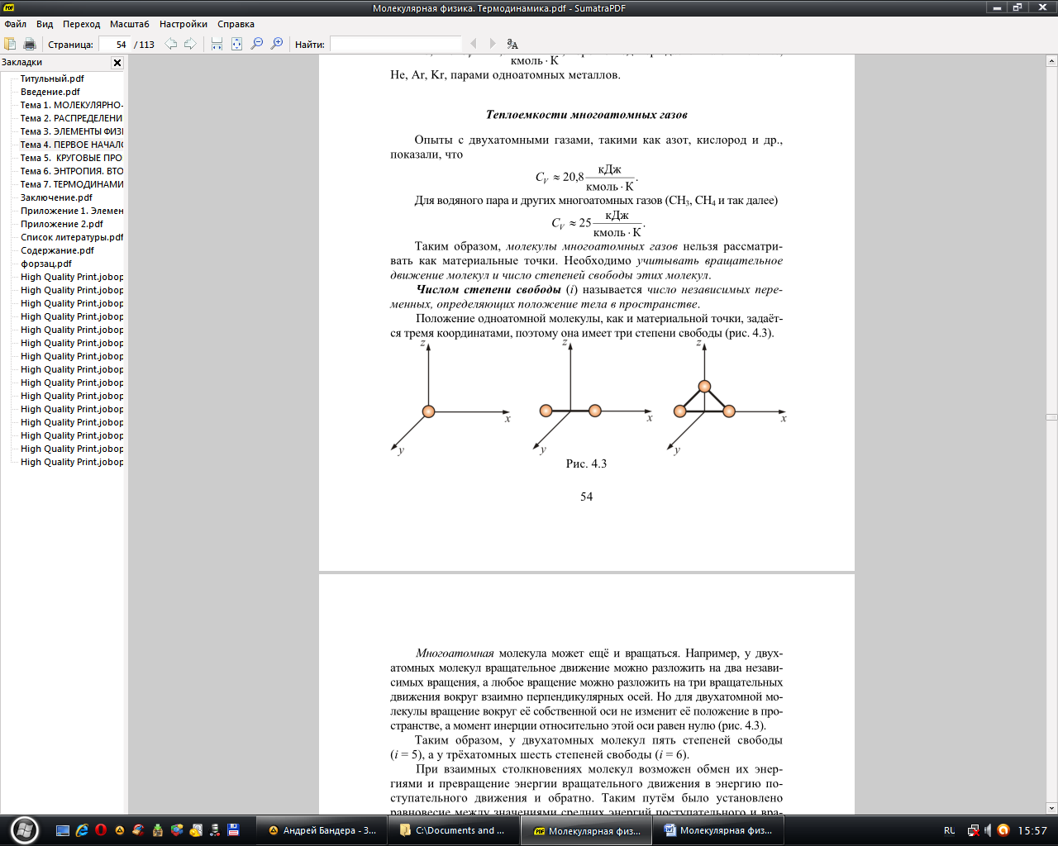Close the Закладки bookmarks panel
Image resolution: width=1058 pixels, height=846 pixels.
pos(117,63)
